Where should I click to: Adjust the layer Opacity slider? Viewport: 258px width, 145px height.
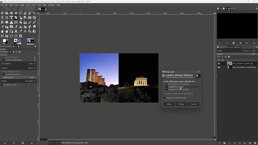point(237,54)
